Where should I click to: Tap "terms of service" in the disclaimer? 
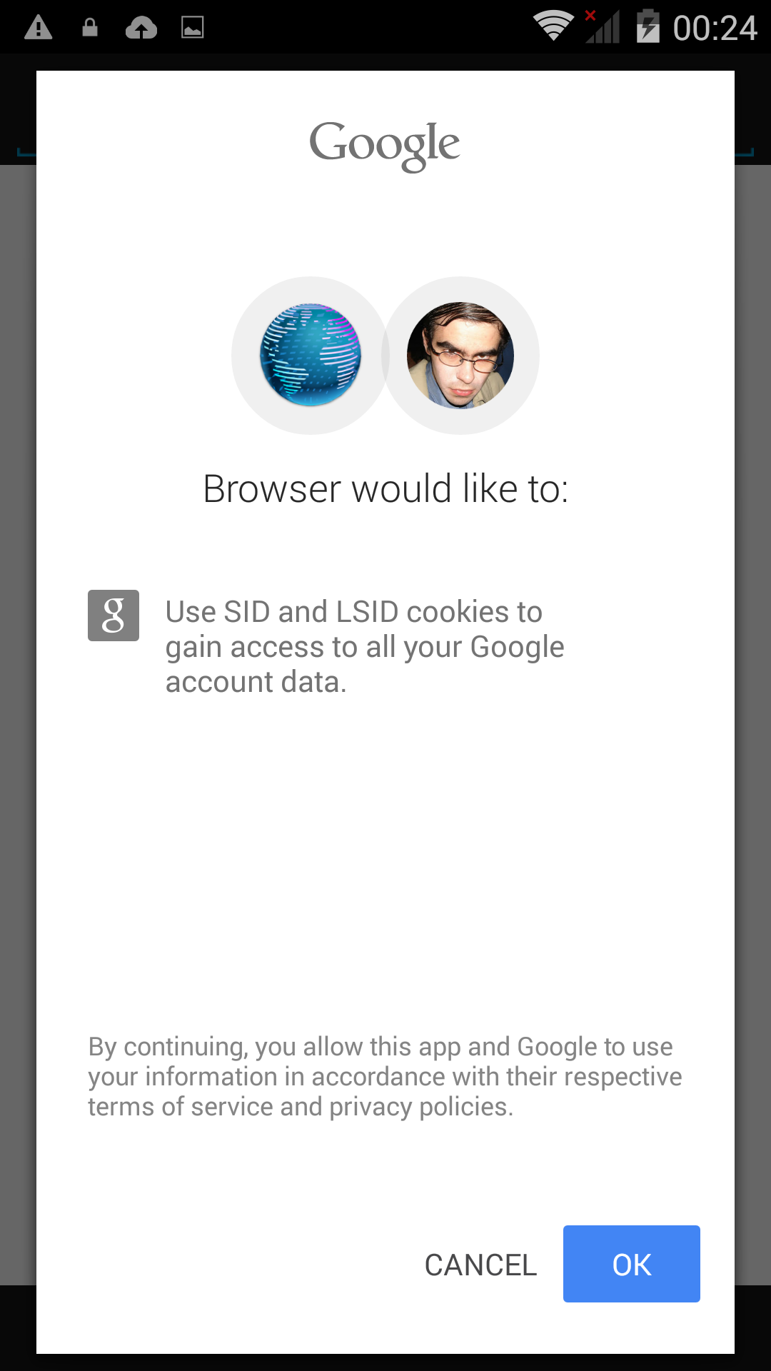[x=181, y=1107]
